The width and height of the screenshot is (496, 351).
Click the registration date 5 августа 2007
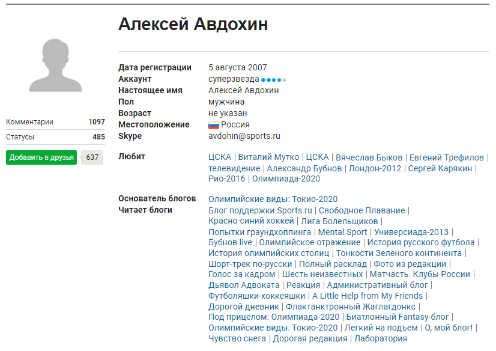point(238,67)
